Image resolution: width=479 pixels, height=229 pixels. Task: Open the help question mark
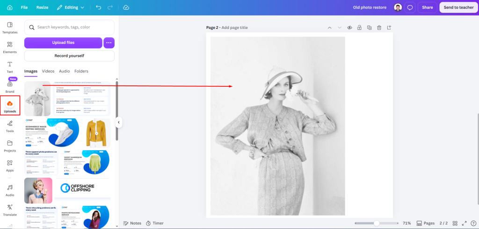[x=473, y=223]
